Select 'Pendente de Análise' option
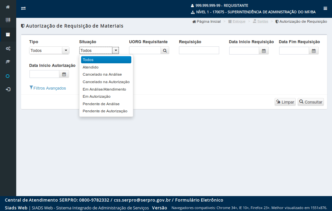This screenshot has height=211, width=332. 106,104
